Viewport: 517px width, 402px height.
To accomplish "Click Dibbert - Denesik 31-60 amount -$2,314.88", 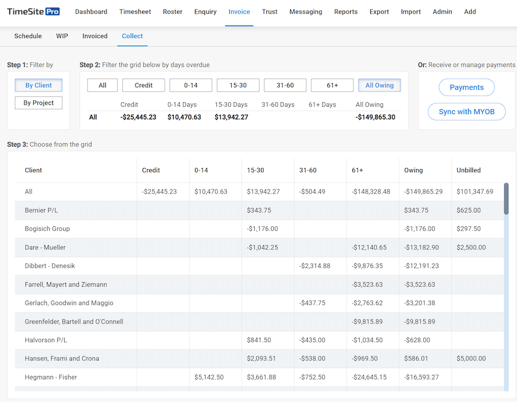I will click(314, 266).
